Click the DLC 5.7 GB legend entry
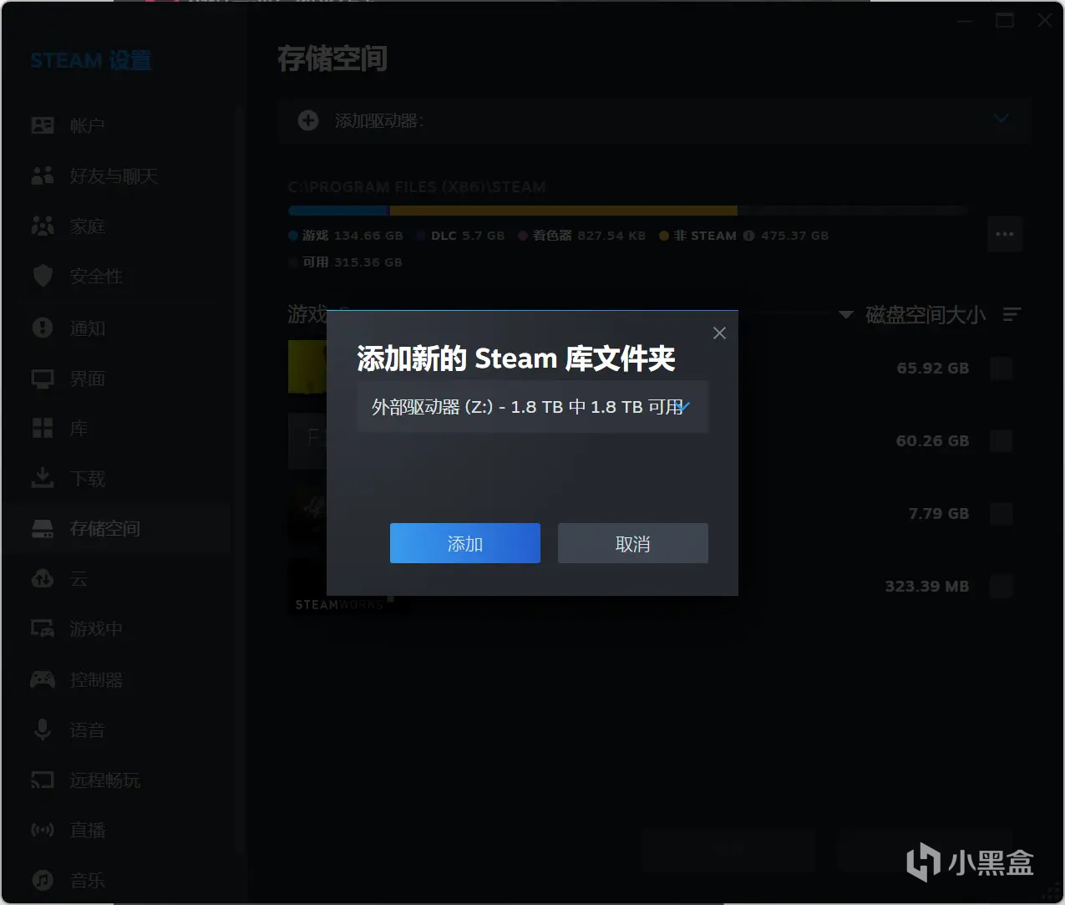The height and width of the screenshot is (905, 1065). pos(461,236)
